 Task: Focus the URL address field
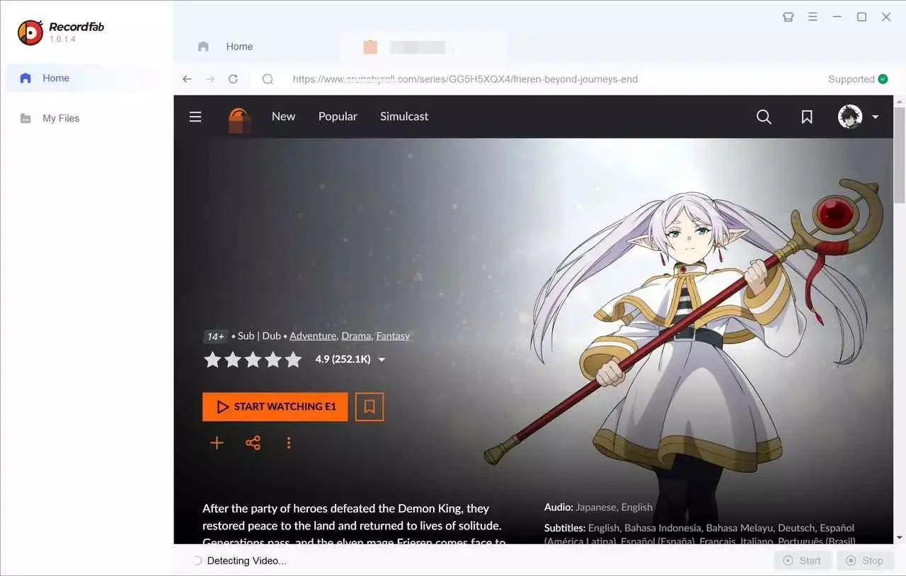(x=465, y=79)
